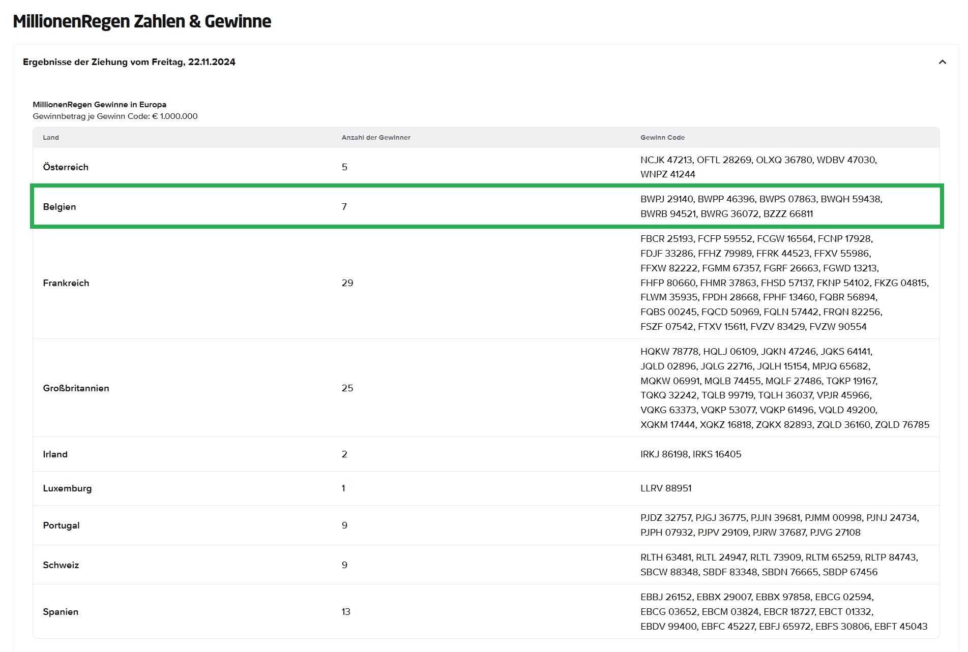Screen dimensions: 968x652
Task: Click the 'Land' column header
Action: [x=51, y=138]
